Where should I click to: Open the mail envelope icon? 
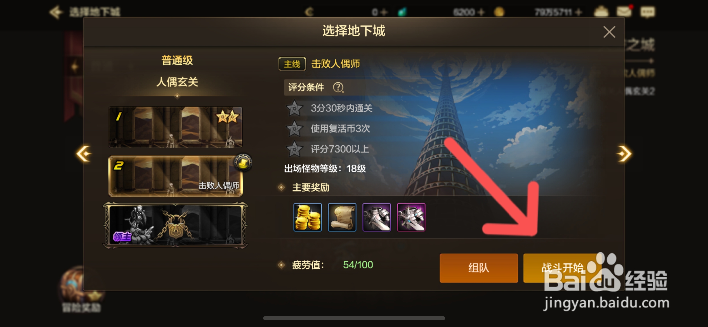(624, 11)
